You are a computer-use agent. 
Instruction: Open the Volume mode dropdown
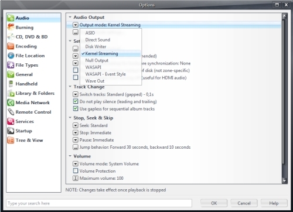[x=76, y=163]
